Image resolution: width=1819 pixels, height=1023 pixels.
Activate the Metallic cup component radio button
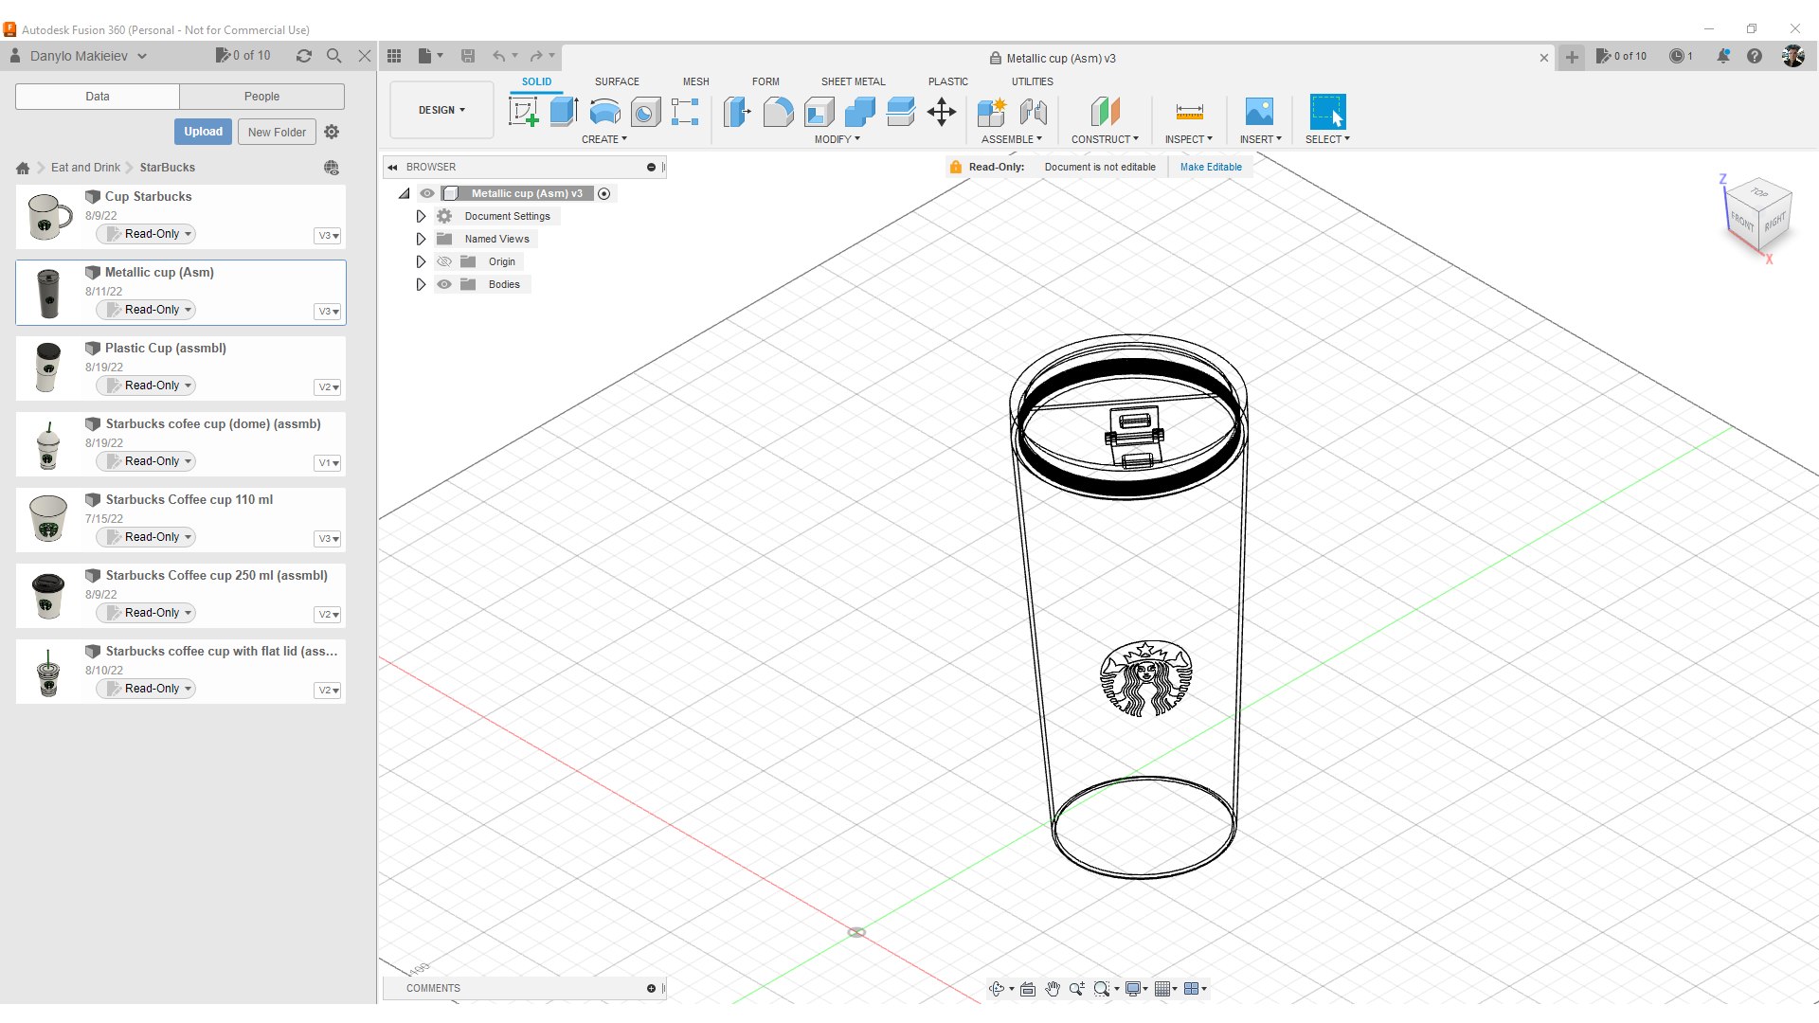(604, 193)
